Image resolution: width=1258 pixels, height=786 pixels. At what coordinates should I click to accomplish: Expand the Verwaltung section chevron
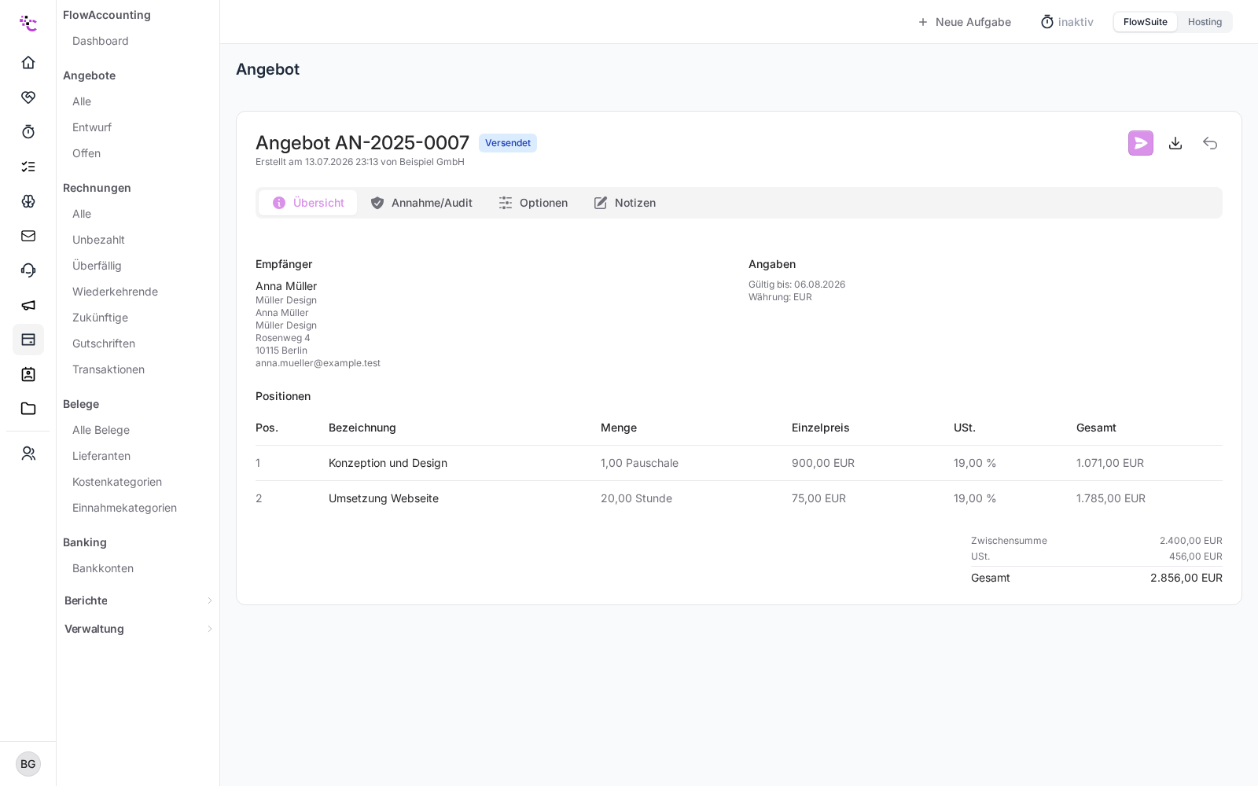pos(210,629)
